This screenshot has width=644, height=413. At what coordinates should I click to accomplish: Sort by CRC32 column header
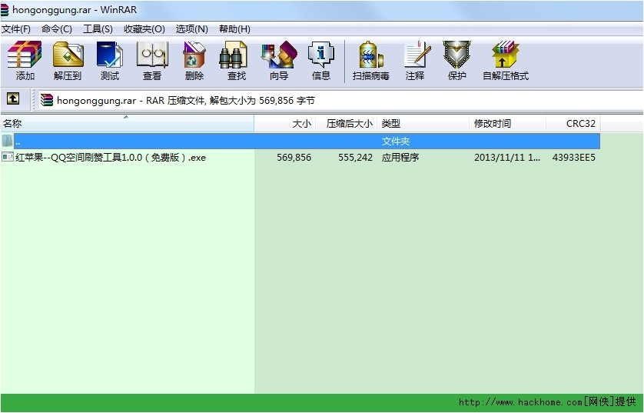[x=573, y=123]
